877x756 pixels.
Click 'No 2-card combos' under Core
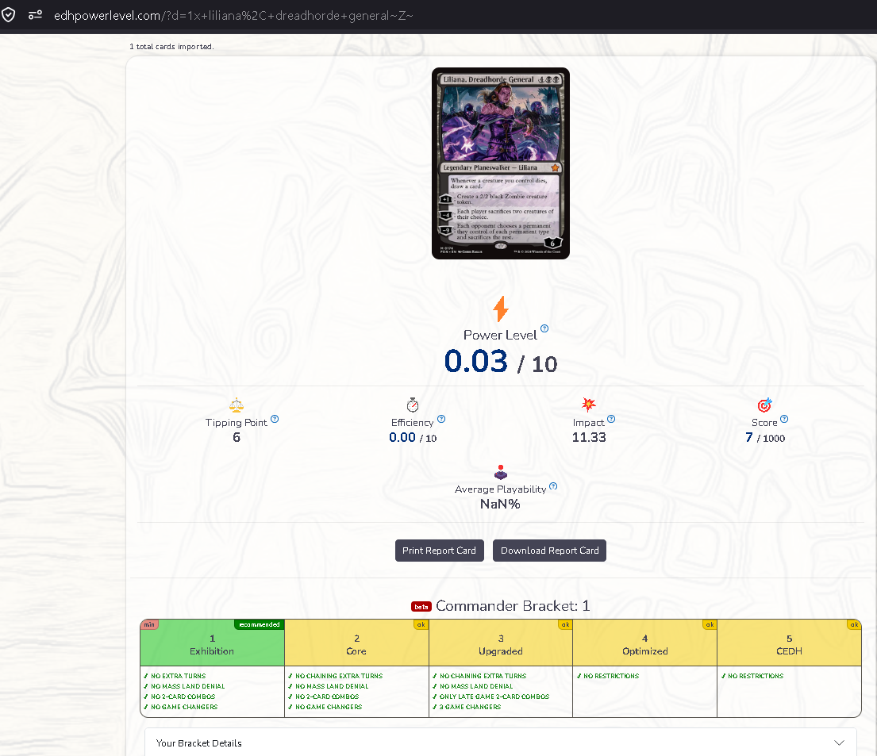pos(327,697)
